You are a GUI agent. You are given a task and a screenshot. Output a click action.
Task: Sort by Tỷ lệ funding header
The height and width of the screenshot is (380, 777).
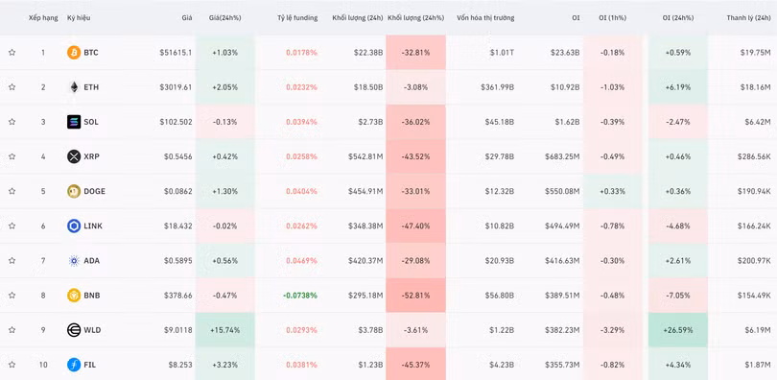point(297,18)
